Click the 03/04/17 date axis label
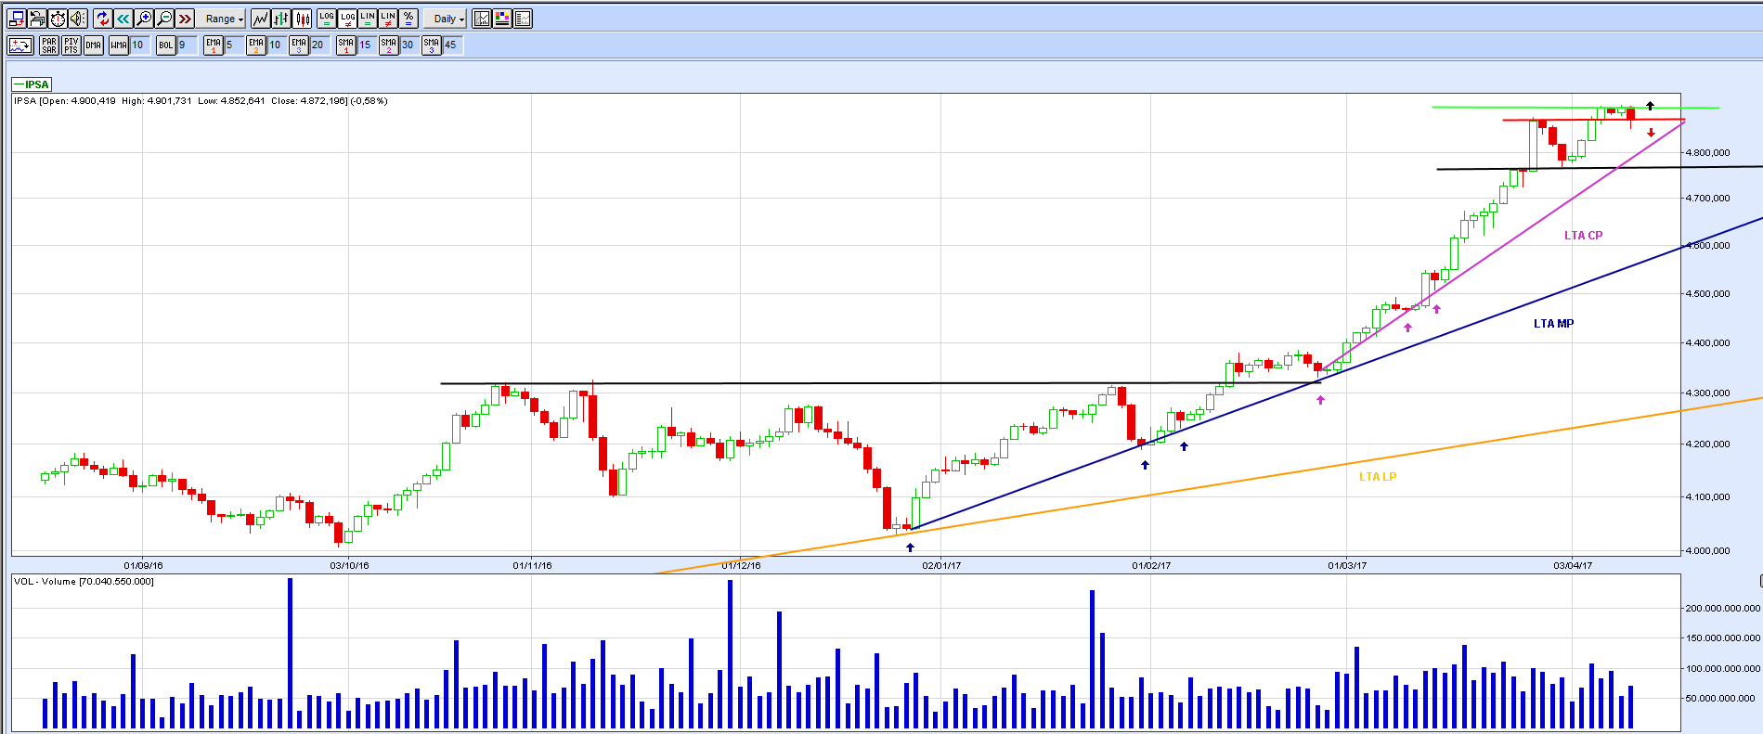The image size is (1763, 734). coord(1574,565)
